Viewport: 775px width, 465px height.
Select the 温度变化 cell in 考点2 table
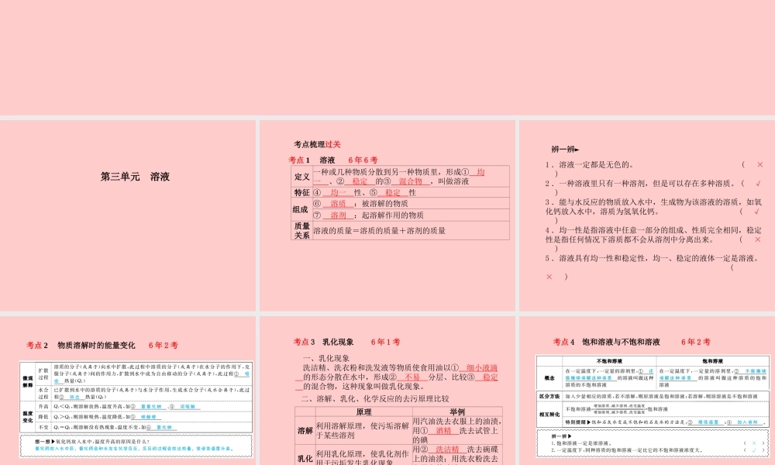click(28, 417)
